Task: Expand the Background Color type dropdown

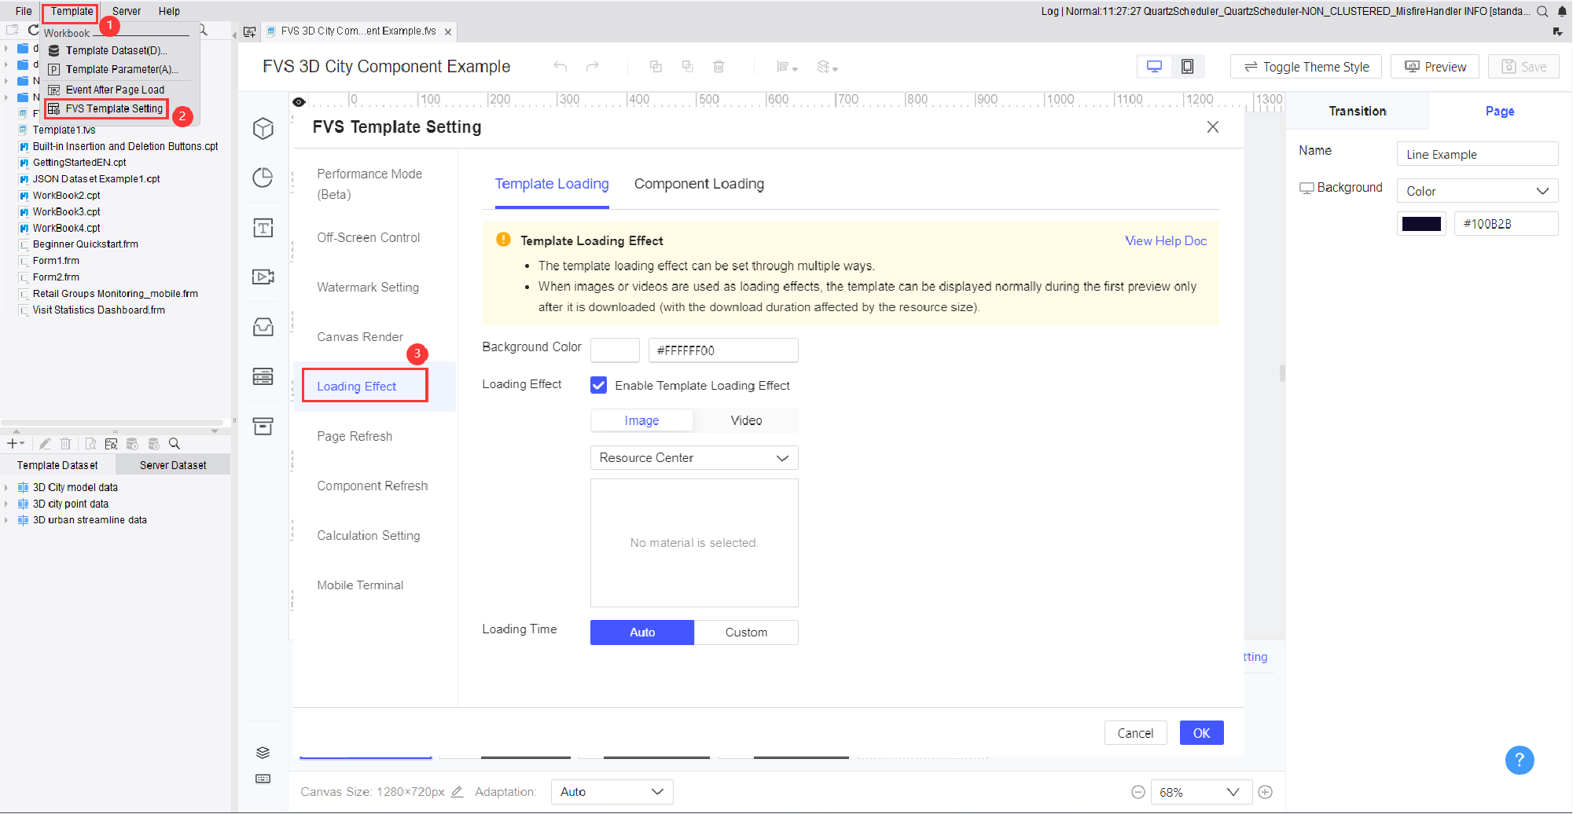Action: point(1476,191)
